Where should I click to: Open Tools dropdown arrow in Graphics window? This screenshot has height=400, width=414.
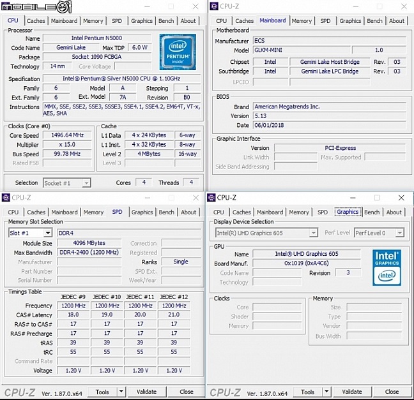tap(326, 392)
